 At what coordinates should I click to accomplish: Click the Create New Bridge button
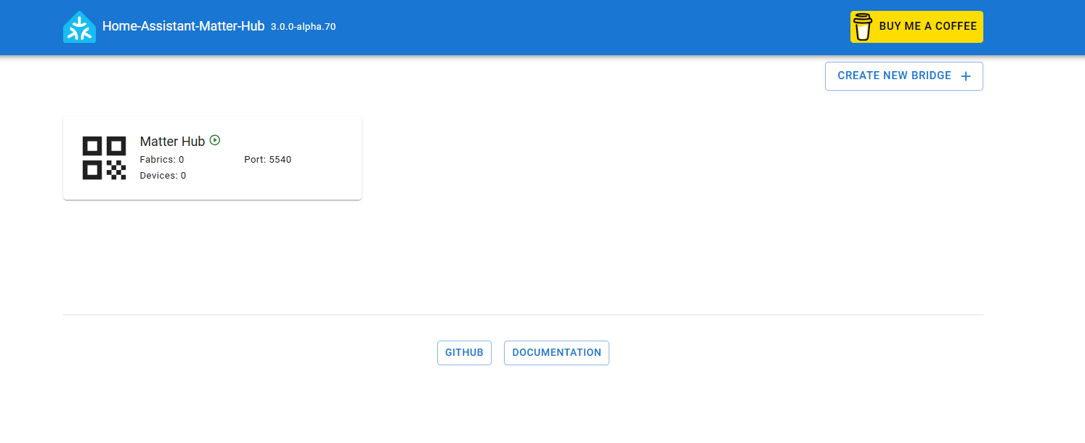[903, 76]
